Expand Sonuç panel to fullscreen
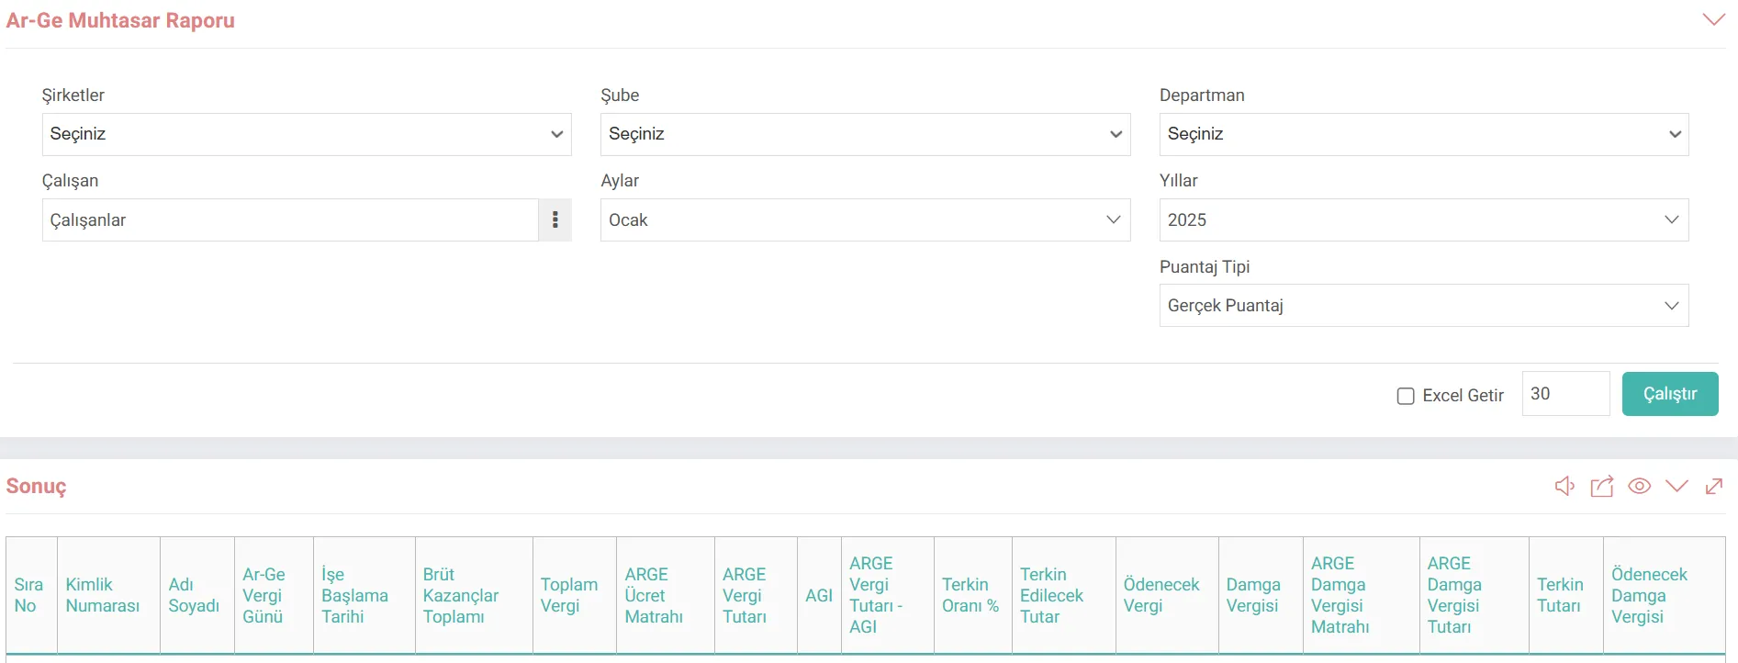This screenshot has height=663, width=1738. 1713,486
